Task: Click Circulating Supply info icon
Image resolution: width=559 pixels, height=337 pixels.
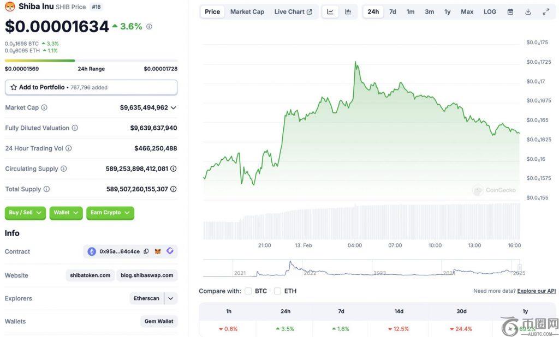Action: coord(64,168)
